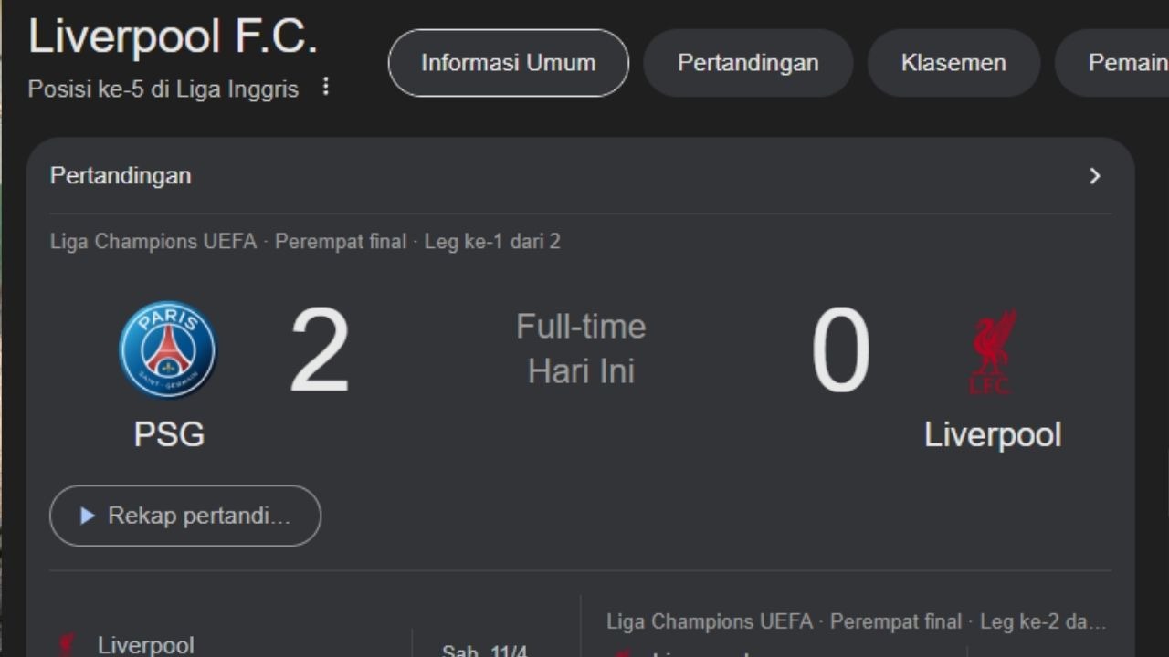
Task: Open the Leg ke-2 Liga Champions match card
Action: tap(856, 622)
